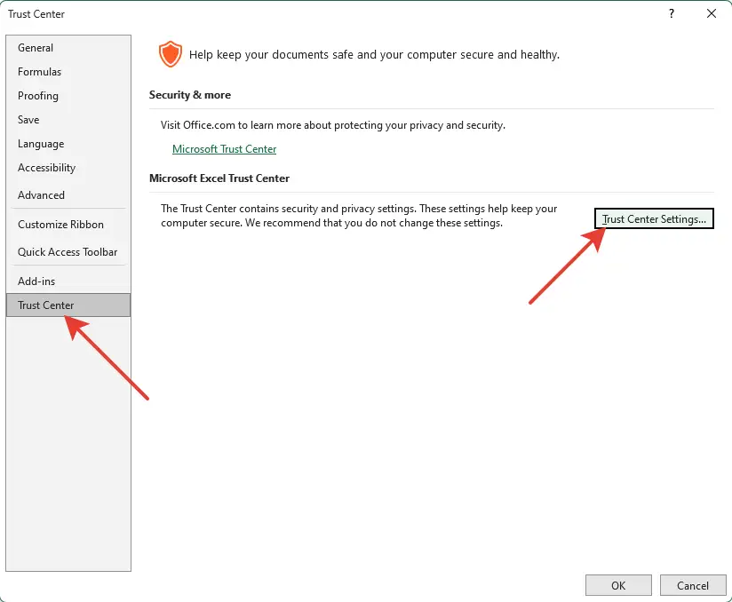Select Customize Ribbon in the sidebar

tap(60, 224)
